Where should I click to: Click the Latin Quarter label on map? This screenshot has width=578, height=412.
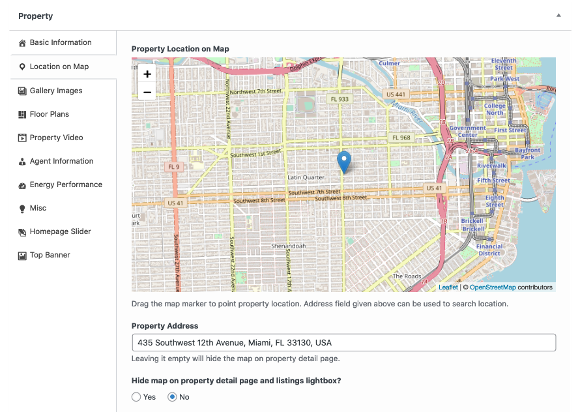[306, 177]
